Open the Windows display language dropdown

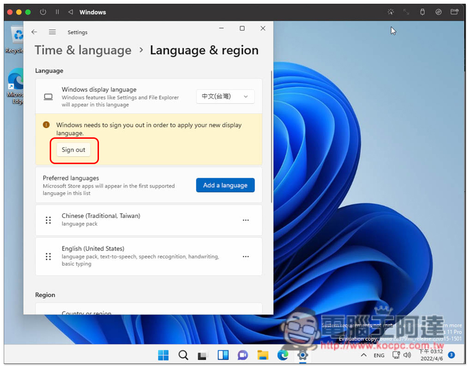point(225,97)
